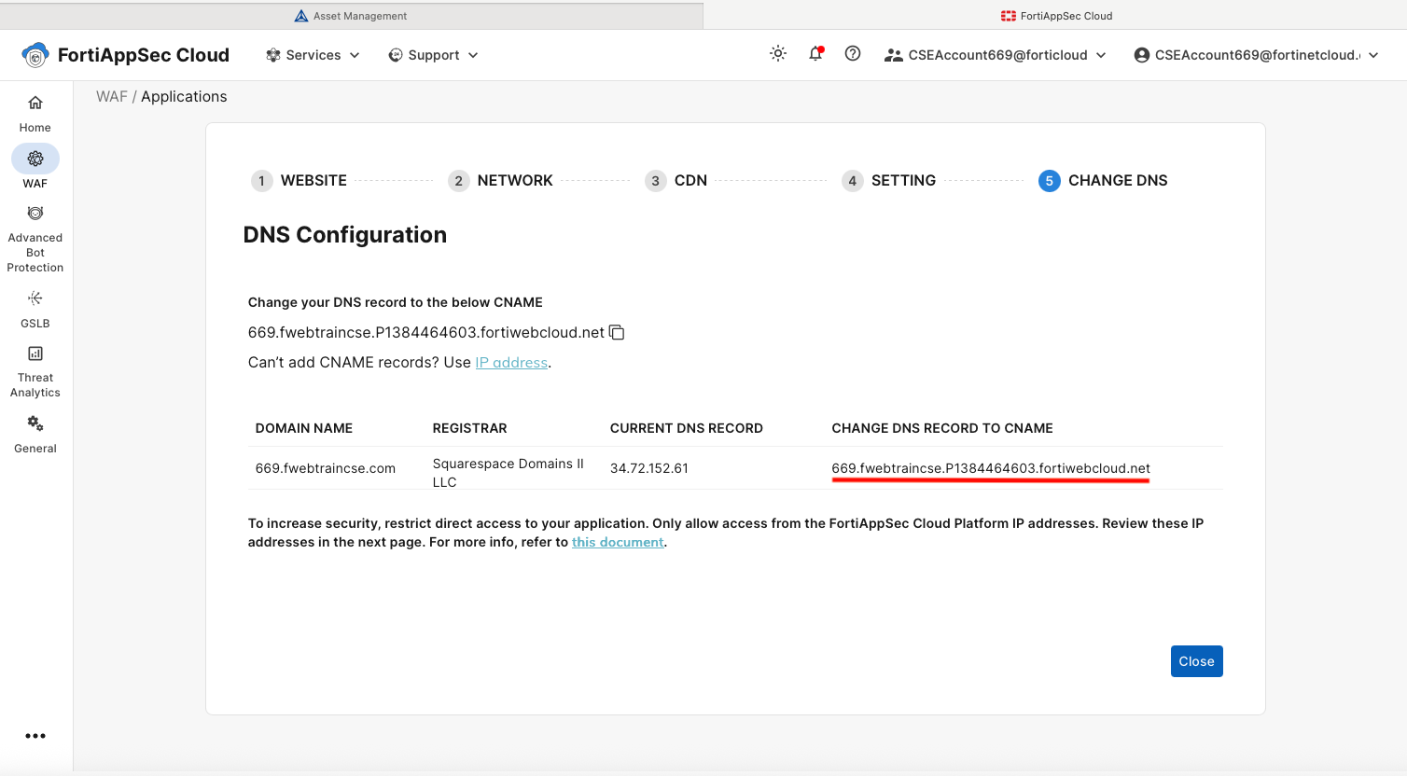This screenshot has width=1407, height=776.
Task: Open notifications bell icon
Action: click(x=815, y=54)
